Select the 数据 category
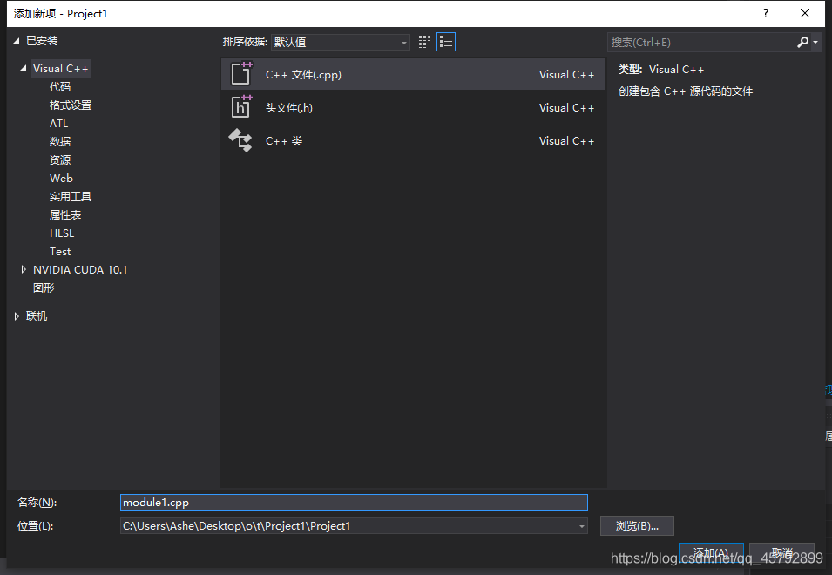Image resolution: width=832 pixels, height=575 pixels. coord(60,142)
